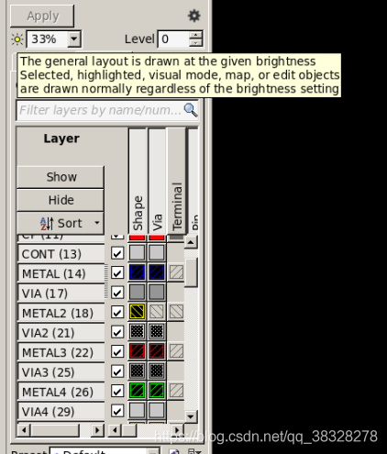The image size is (387, 454).
Task: Select the METAL2 (18) layer name
Action: click(x=61, y=313)
